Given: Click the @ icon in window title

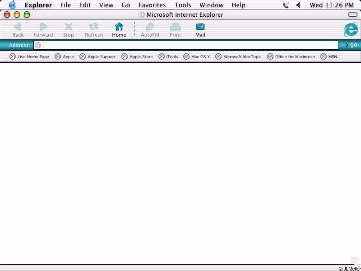Looking at the screenshot, I should [x=141, y=15].
